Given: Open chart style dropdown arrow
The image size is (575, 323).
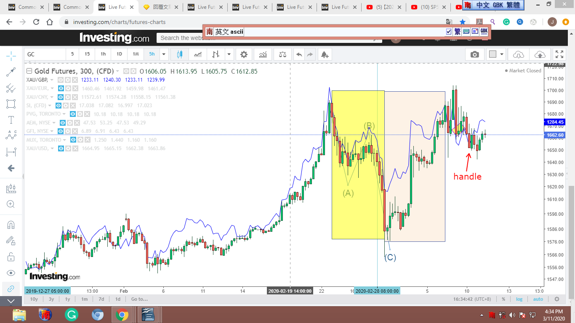Looking at the screenshot, I should coord(229,54).
